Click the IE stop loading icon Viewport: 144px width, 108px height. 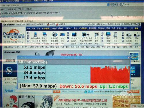click(x=119, y=4)
